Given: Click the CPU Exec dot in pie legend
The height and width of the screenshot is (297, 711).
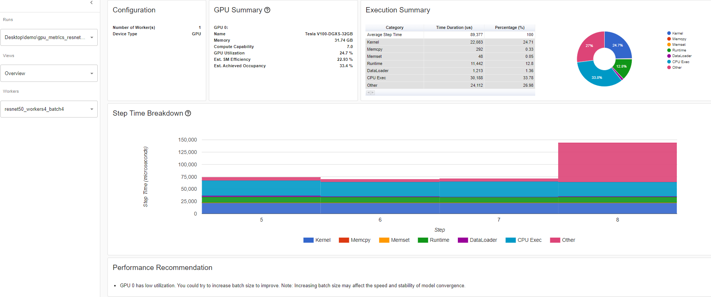Looking at the screenshot, I should point(669,62).
